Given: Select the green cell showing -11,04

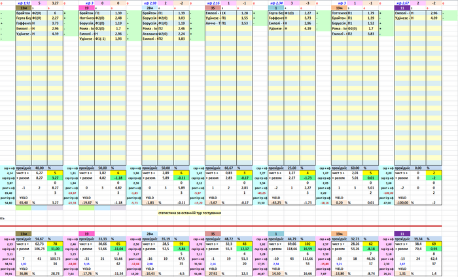Looking at the screenshot, I should click(118, 249).
